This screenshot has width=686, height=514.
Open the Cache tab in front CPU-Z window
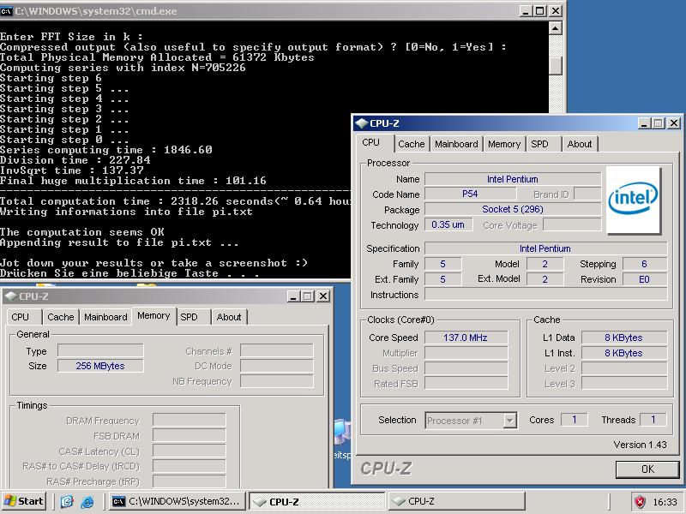click(x=412, y=144)
